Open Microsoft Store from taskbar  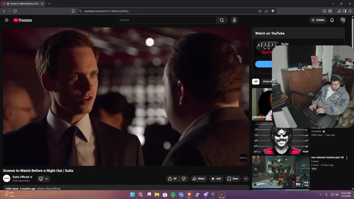click(x=165, y=195)
